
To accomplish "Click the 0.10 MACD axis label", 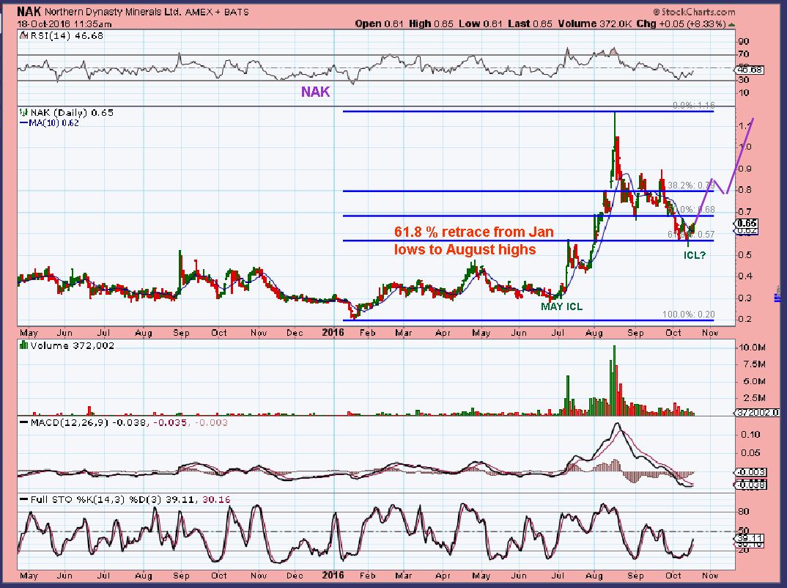I will (x=750, y=434).
